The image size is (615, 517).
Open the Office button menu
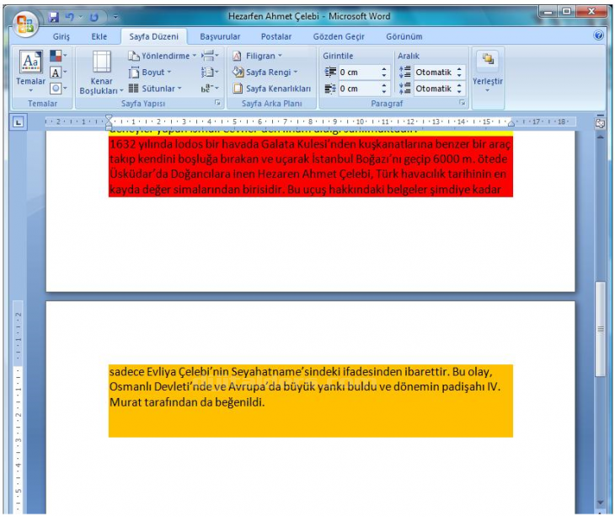[x=24, y=24]
